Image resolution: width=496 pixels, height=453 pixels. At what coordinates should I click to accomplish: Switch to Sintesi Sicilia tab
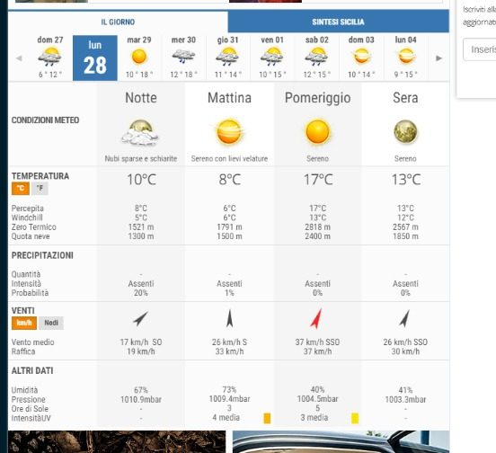pos(338,22)
